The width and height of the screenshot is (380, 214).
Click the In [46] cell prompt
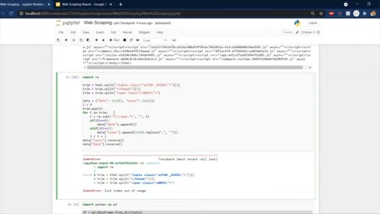(72, 77)
